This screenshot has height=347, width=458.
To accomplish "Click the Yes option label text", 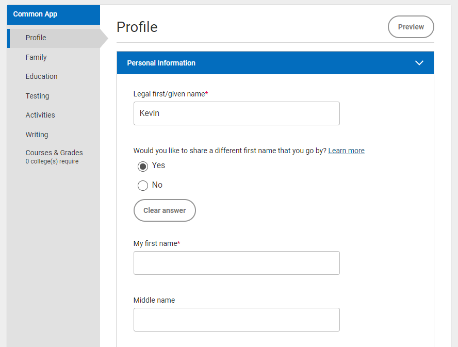I will coord(158,166).
